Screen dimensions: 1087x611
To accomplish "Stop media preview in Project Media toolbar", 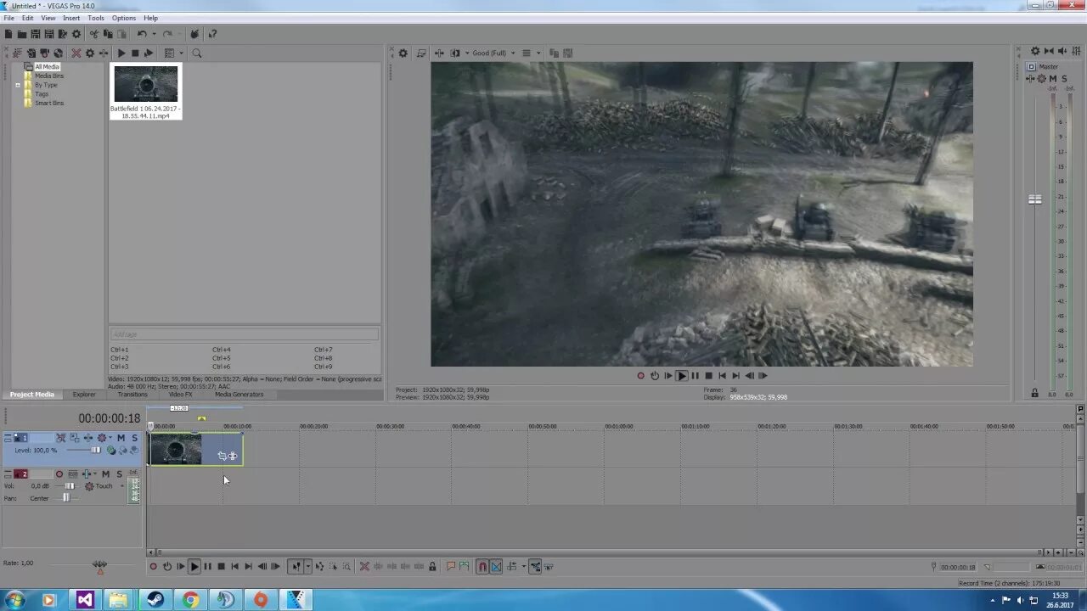I will click(x=135, y=53).
